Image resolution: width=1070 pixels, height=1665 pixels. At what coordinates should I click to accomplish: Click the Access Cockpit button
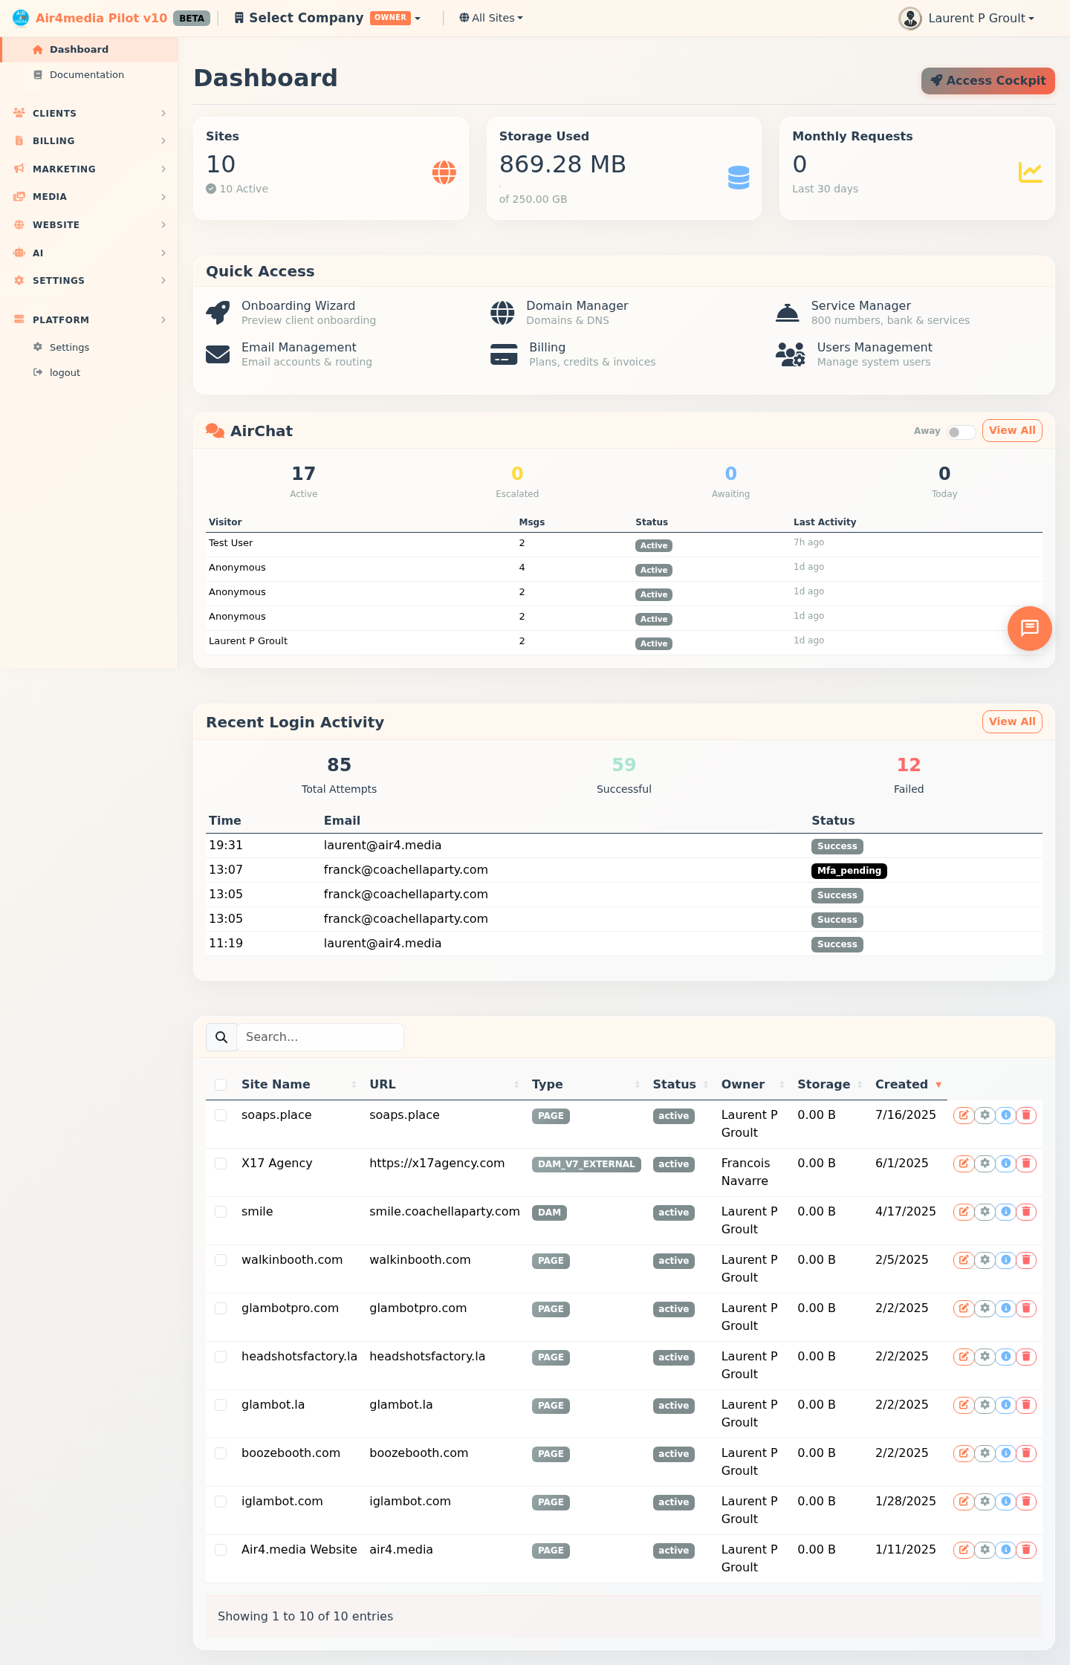click(x=988, y=81)
